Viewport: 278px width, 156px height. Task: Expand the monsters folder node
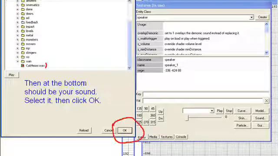tap(17, 39)
